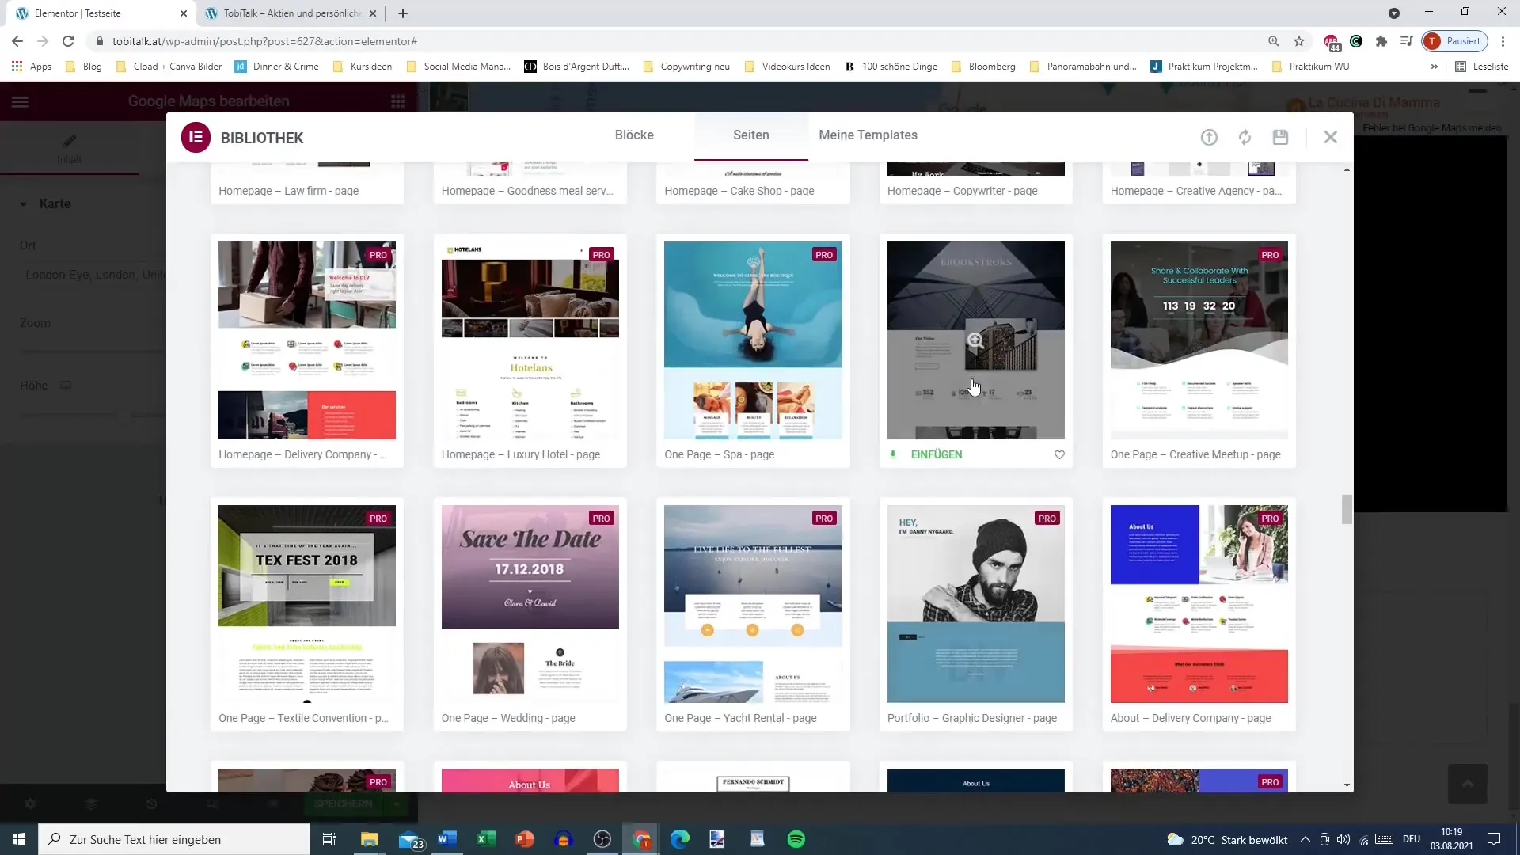Open PowerPoint from the taskbar
1520x855 pixels.
click(524, 839)
